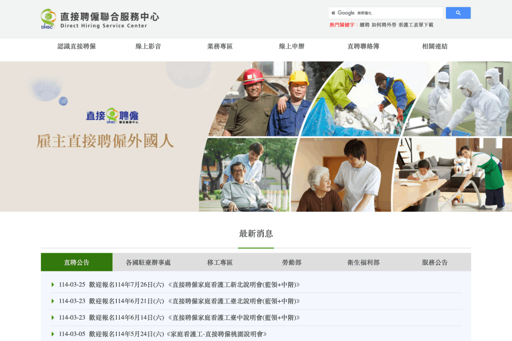This screenshot has height=341, width=512.
Task: Select the 勞動部 news tab
Action: (292, 262)
